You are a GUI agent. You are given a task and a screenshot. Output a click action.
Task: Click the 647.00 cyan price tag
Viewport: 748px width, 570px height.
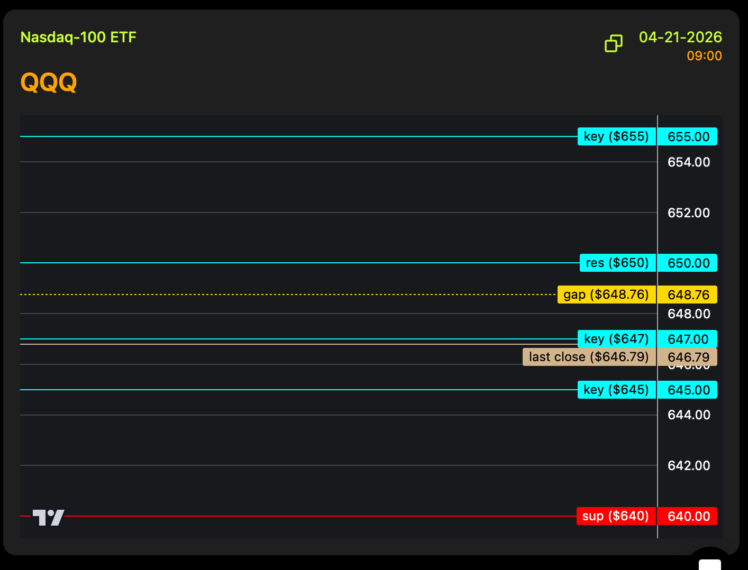pyautogui.click(x=688, y=339)
